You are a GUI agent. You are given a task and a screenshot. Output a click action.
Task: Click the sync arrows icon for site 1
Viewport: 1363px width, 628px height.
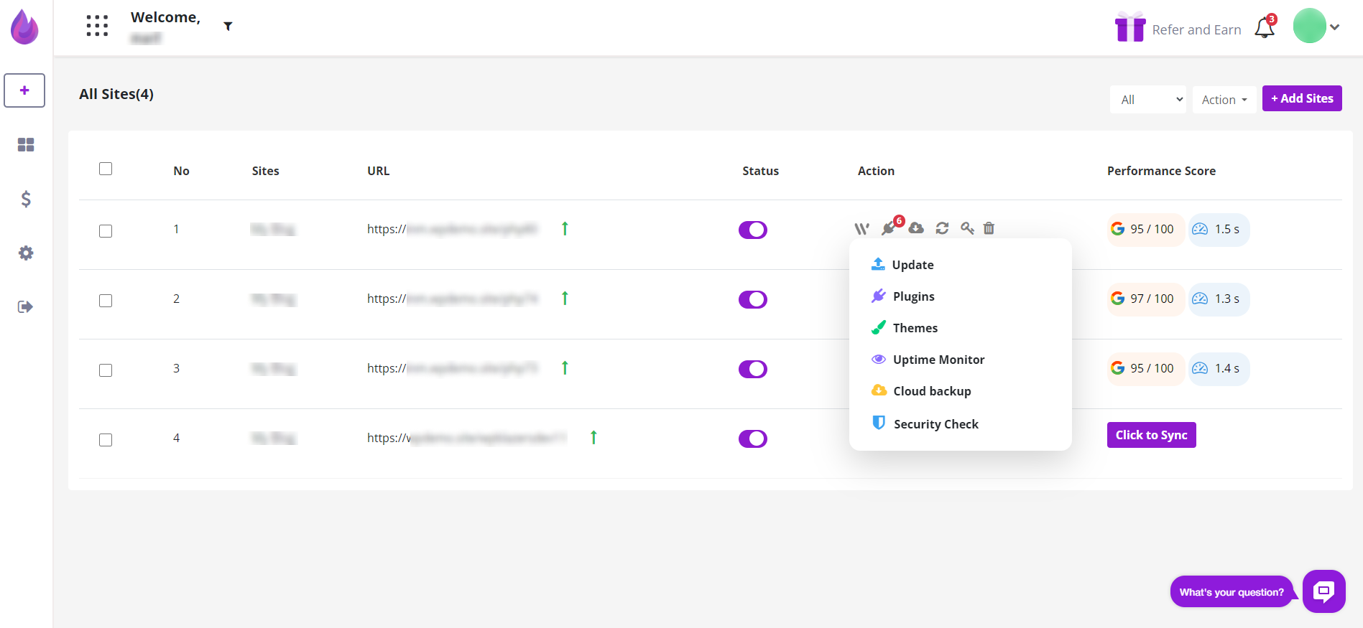pos(942,228)
